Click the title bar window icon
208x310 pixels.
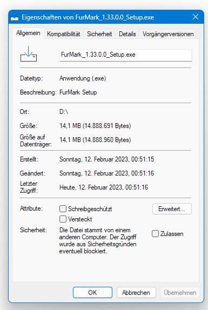tap(15, 18)
